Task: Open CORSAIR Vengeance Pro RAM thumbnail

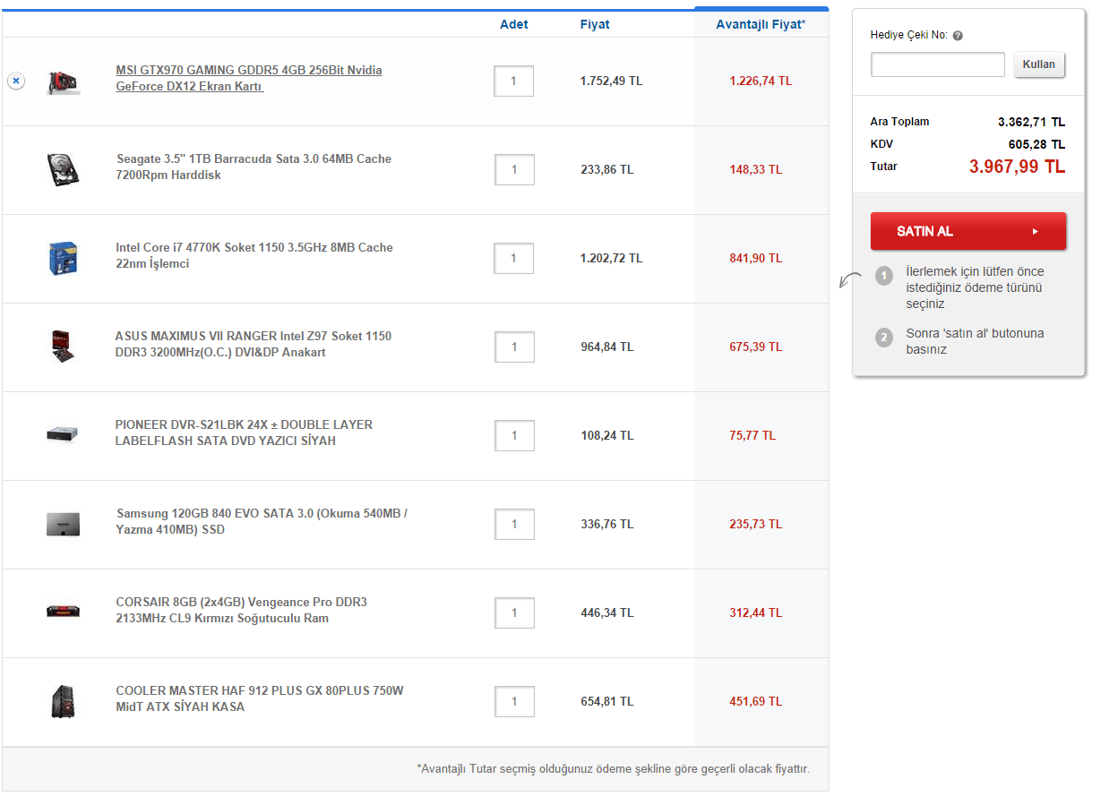Action: (x=63, y=612)
